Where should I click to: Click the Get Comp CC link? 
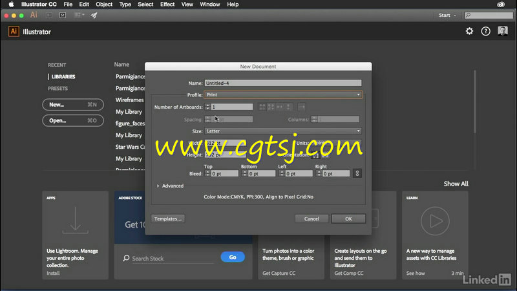pyautogui.click(x=349, y=273)
